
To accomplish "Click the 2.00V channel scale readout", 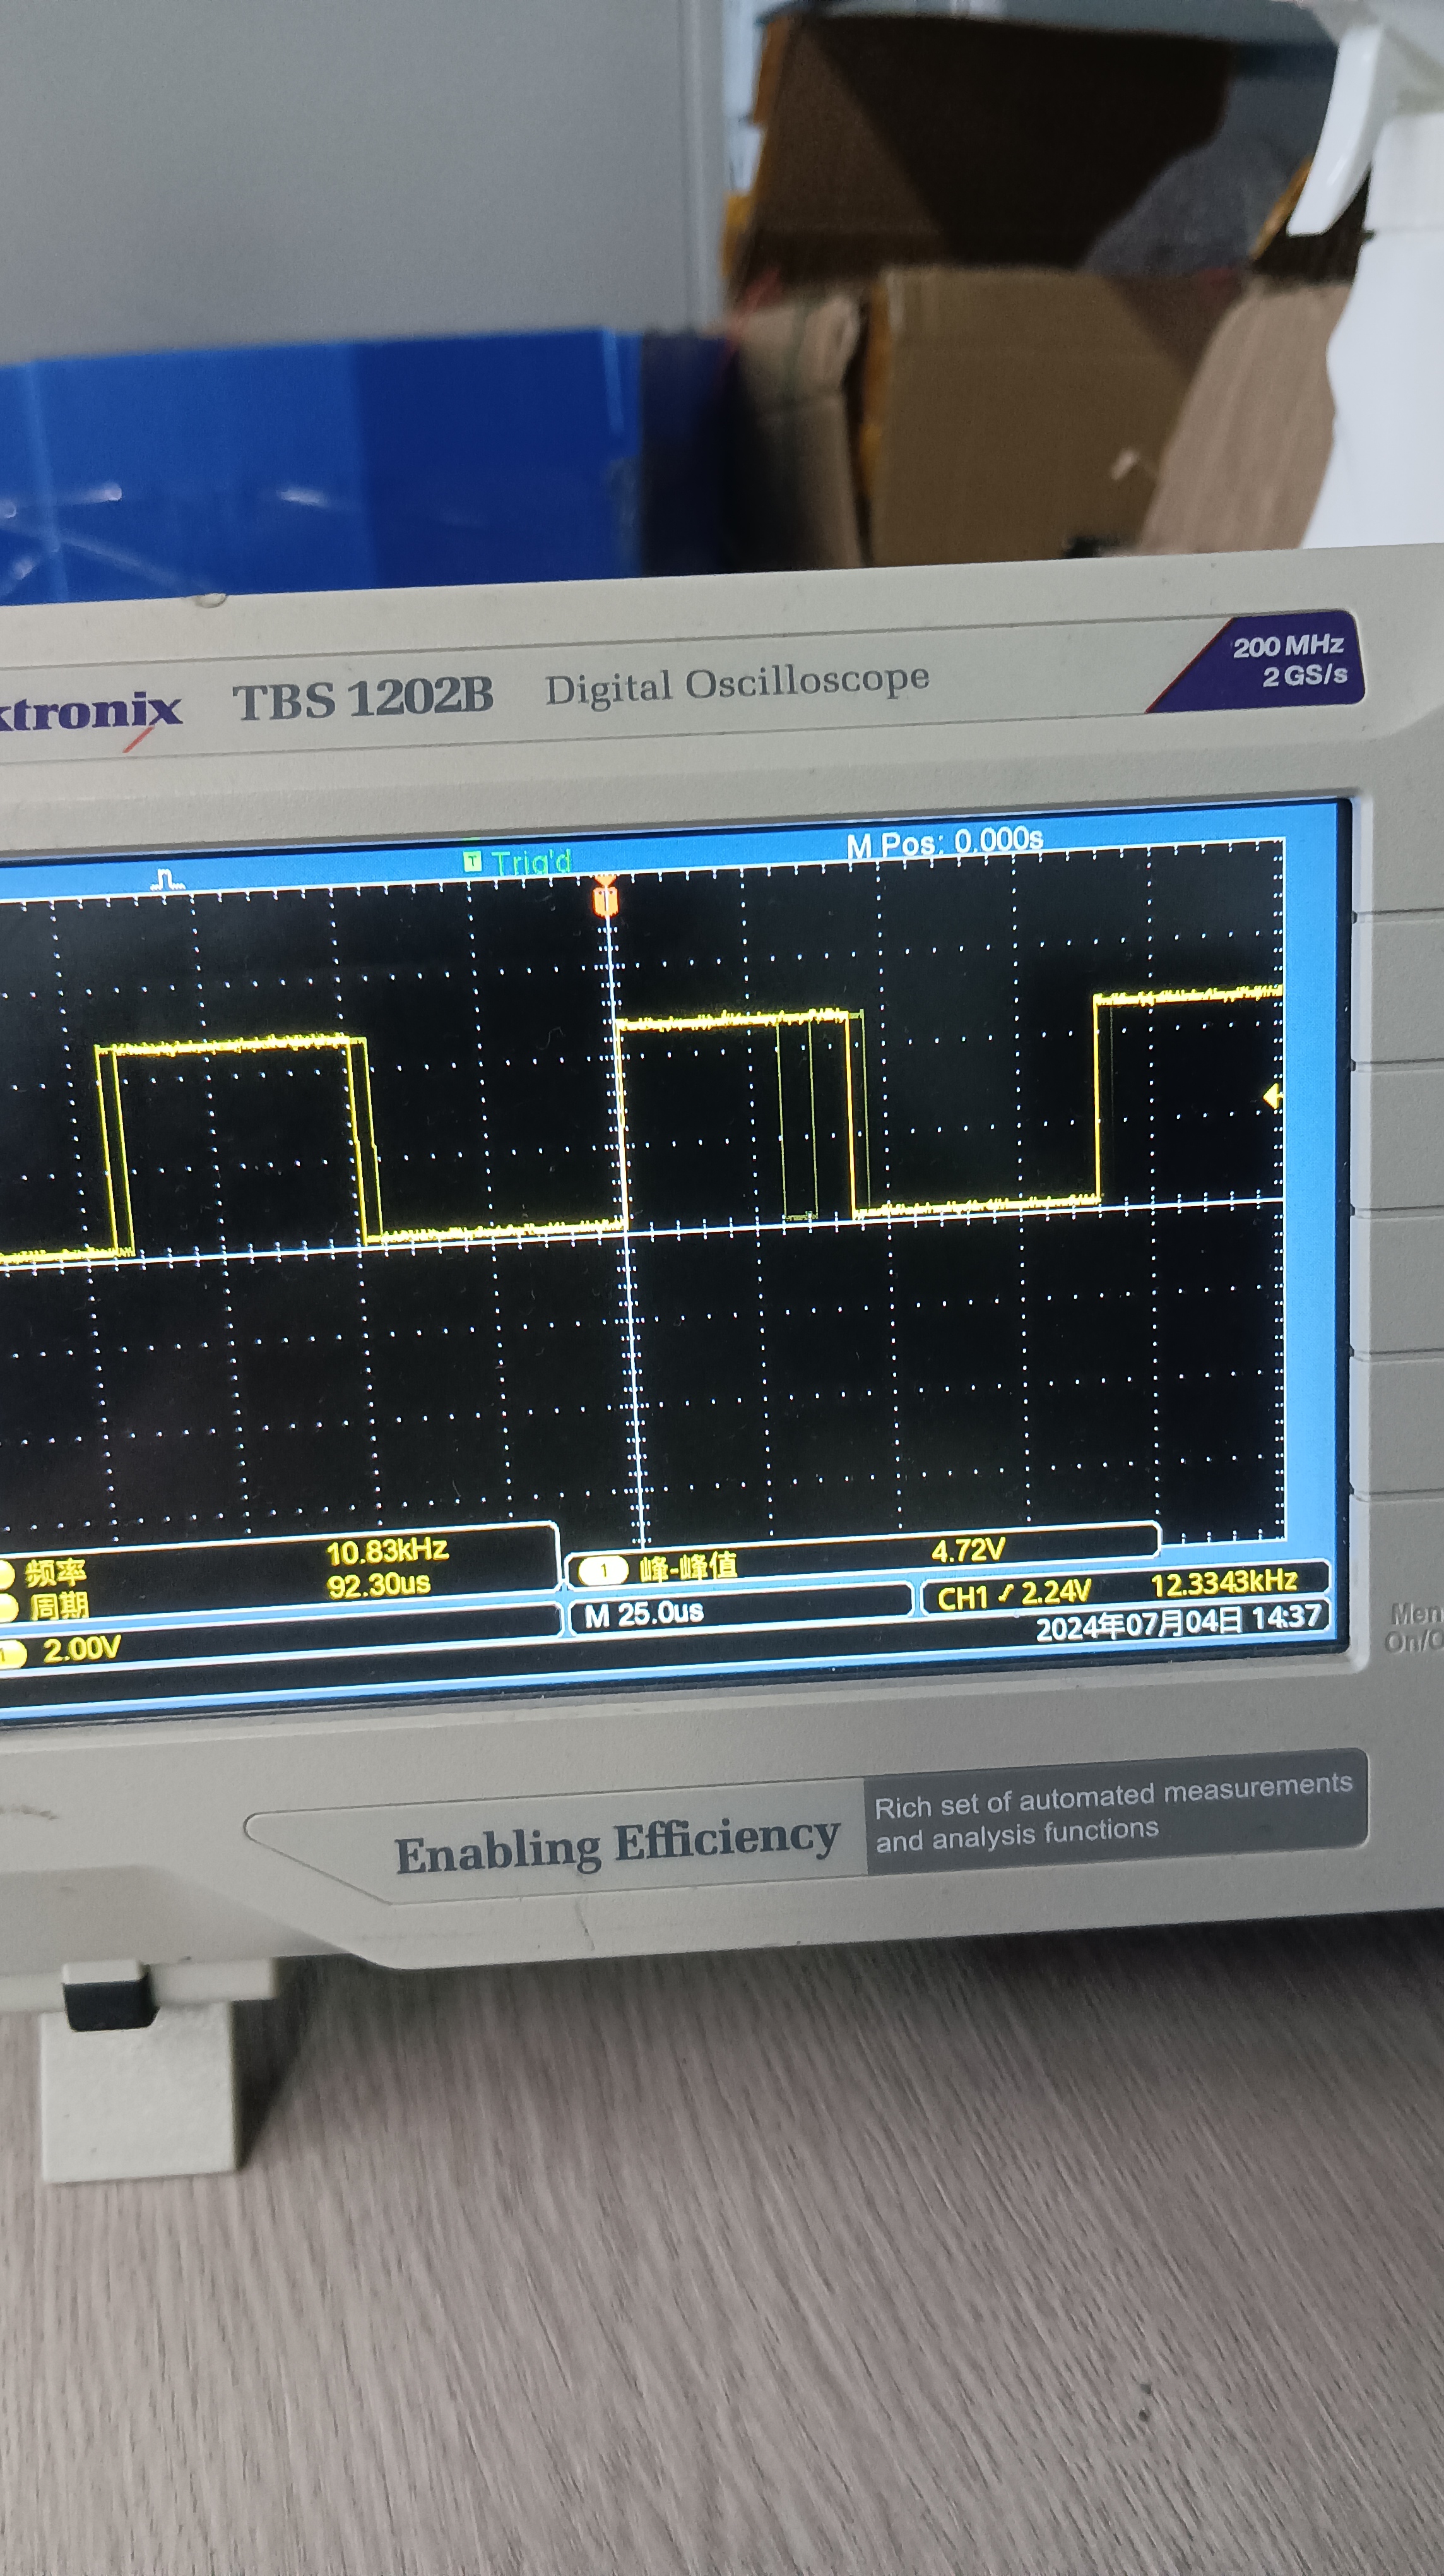I will [x=81, y=1649].
